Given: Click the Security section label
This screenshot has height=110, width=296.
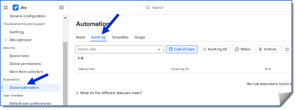Looking at the screenshot, I should 9,48.
